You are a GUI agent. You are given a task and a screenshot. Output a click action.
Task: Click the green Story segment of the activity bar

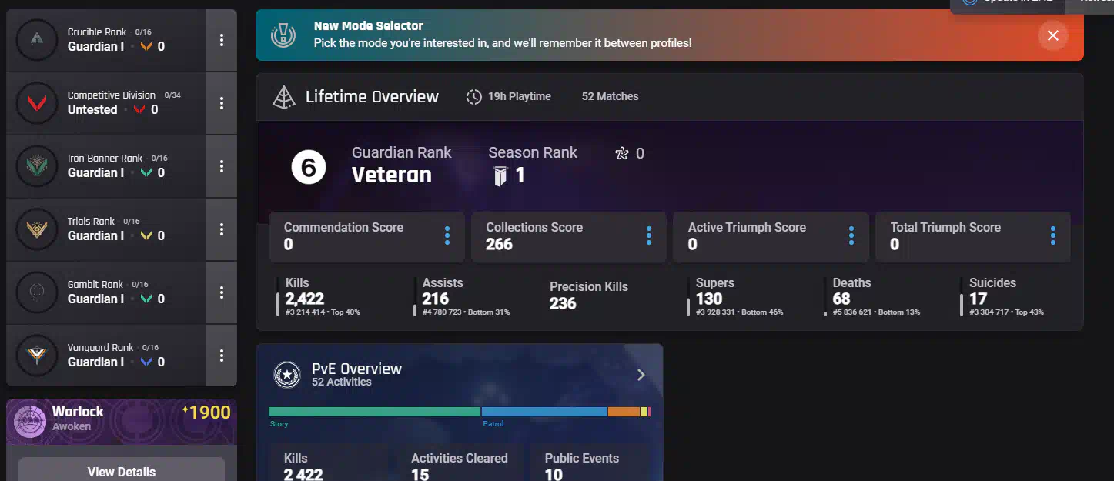[x=374, y=412]
